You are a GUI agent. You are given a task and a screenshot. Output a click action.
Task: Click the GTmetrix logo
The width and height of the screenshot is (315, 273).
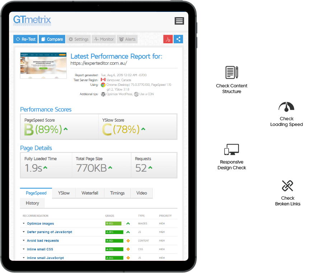(x=32, y=20)
